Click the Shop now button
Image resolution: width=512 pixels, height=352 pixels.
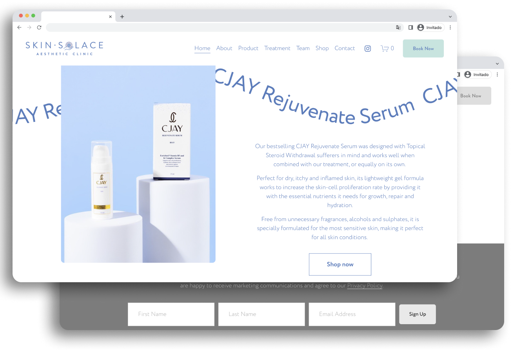340,264
